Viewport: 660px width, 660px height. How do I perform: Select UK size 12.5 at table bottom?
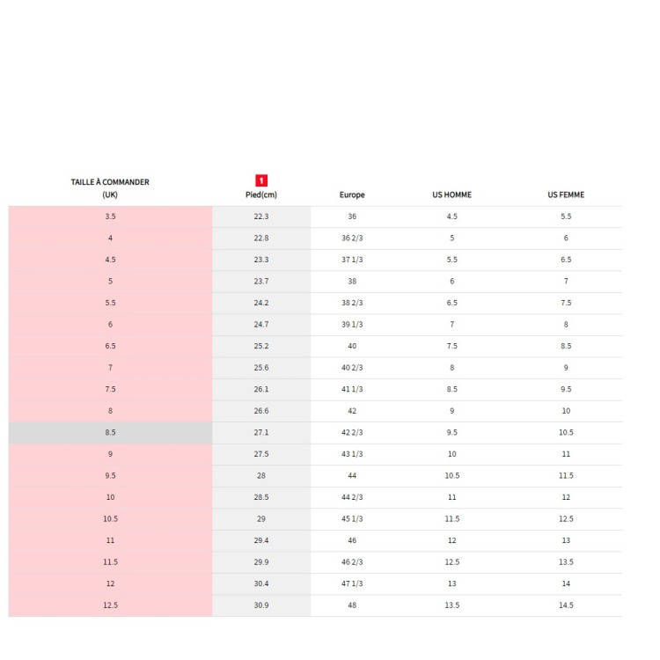point(110,605)
